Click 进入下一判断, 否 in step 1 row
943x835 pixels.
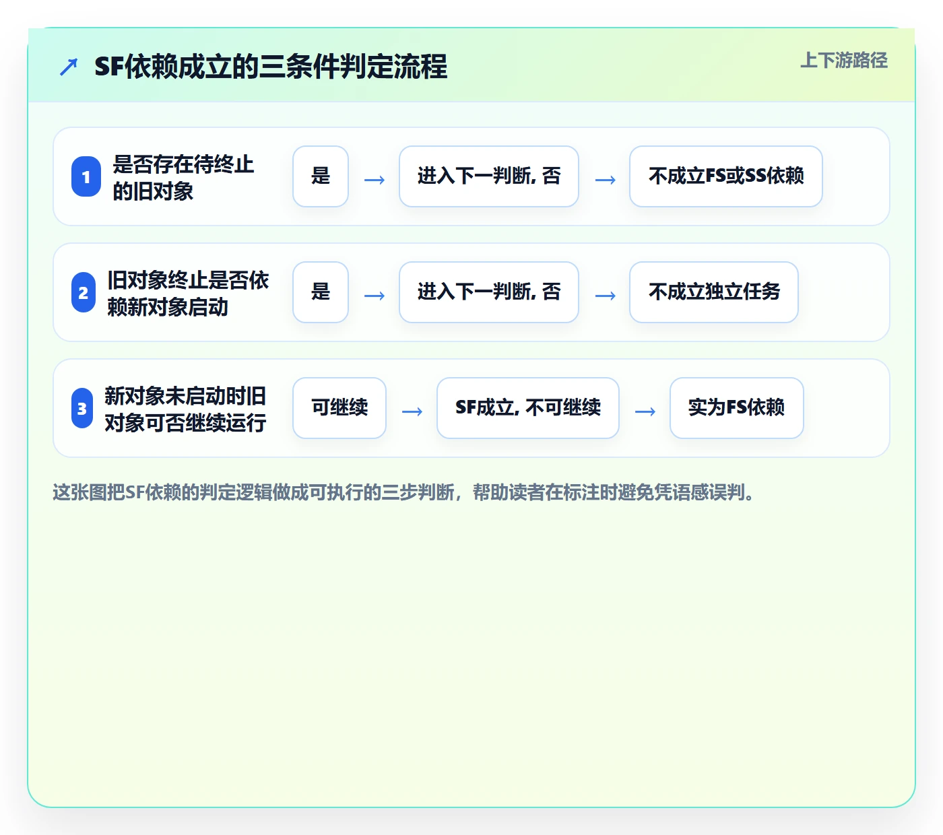coord(489,176)
